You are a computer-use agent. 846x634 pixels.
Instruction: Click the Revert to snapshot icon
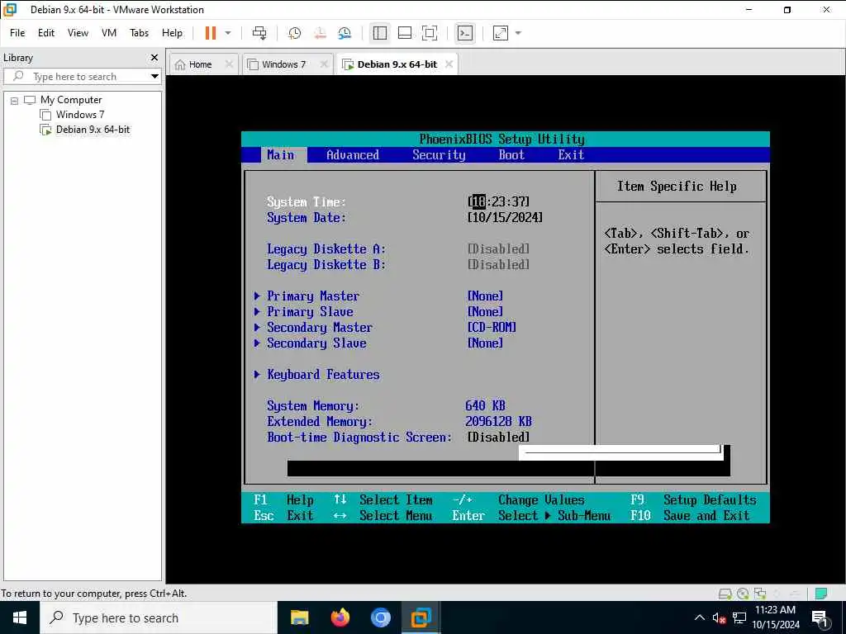pyautogui.click(x=320, y=33)
